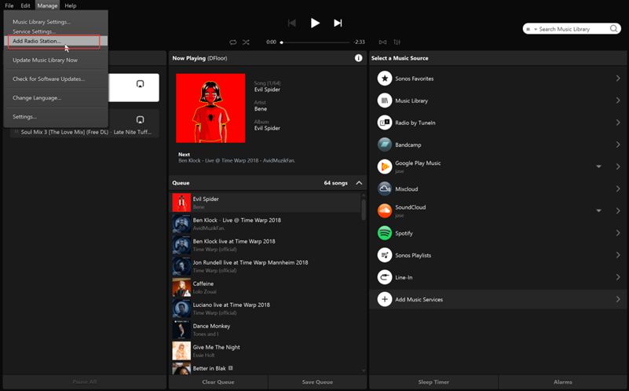Skip to the next track
Viewport: 629px width, 391px height.
[338, 23]
